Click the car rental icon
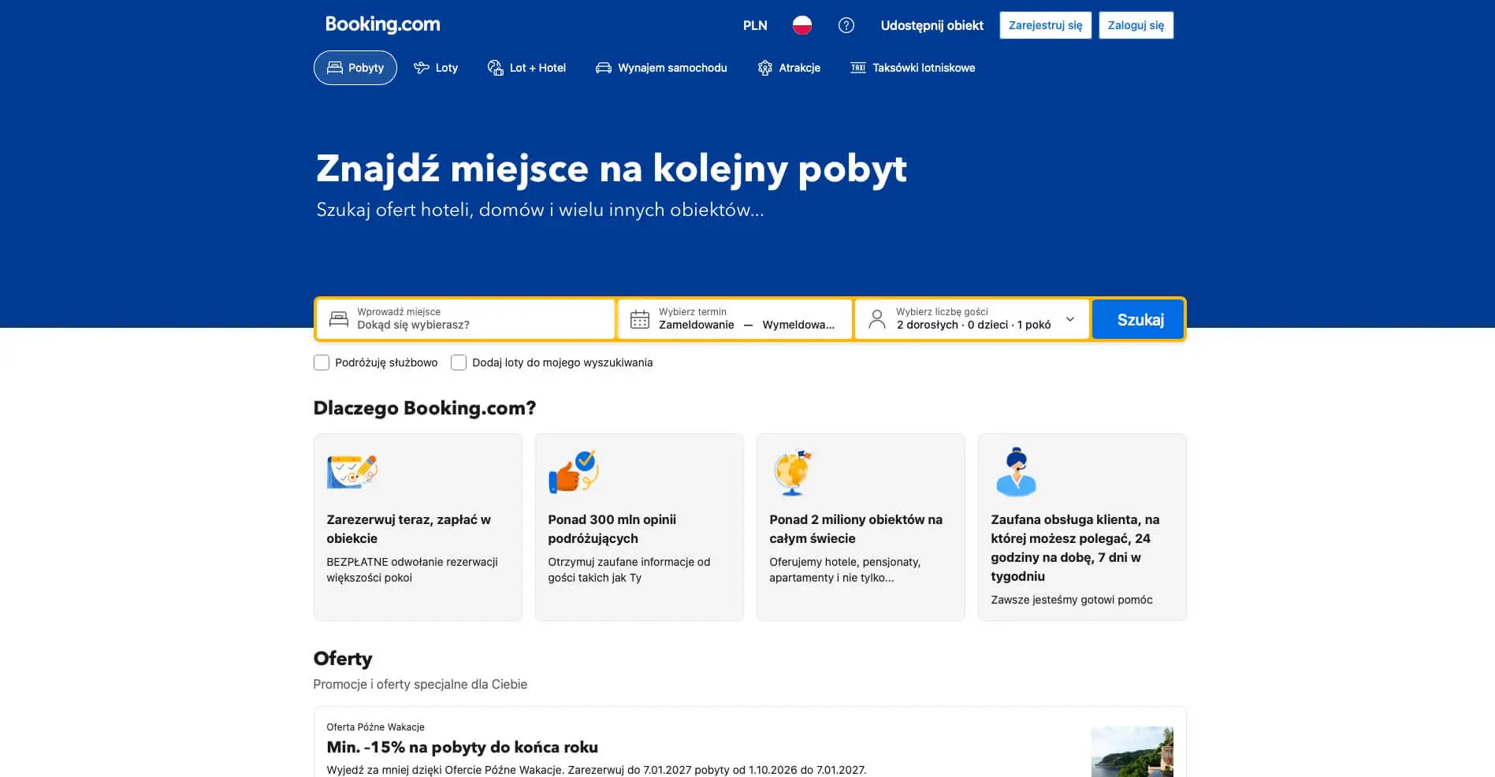1495x777 pixels. pos(604,68)
